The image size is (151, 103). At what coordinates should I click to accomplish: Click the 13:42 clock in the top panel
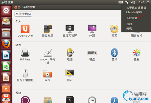click(x=141, y=2)
